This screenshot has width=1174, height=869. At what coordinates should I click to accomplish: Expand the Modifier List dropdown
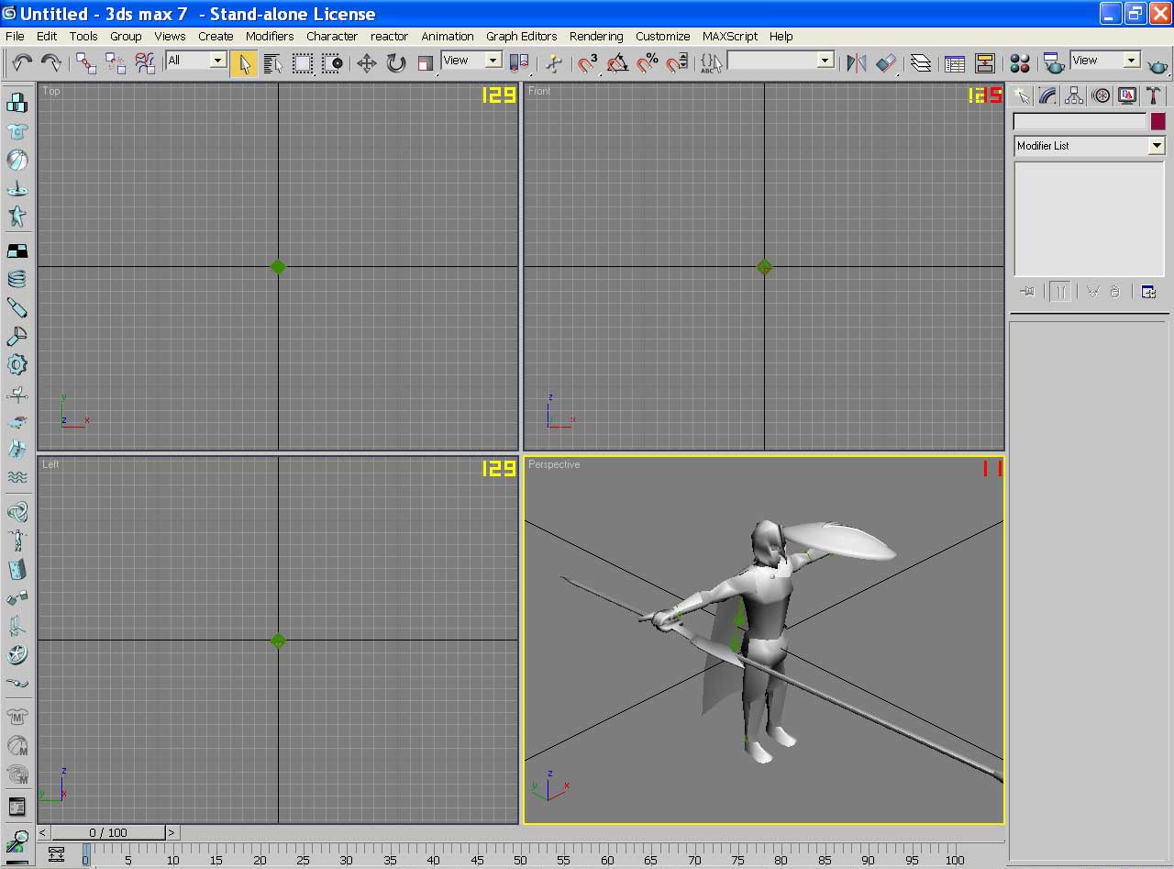pyautogui.click(x=1089, y=146)
